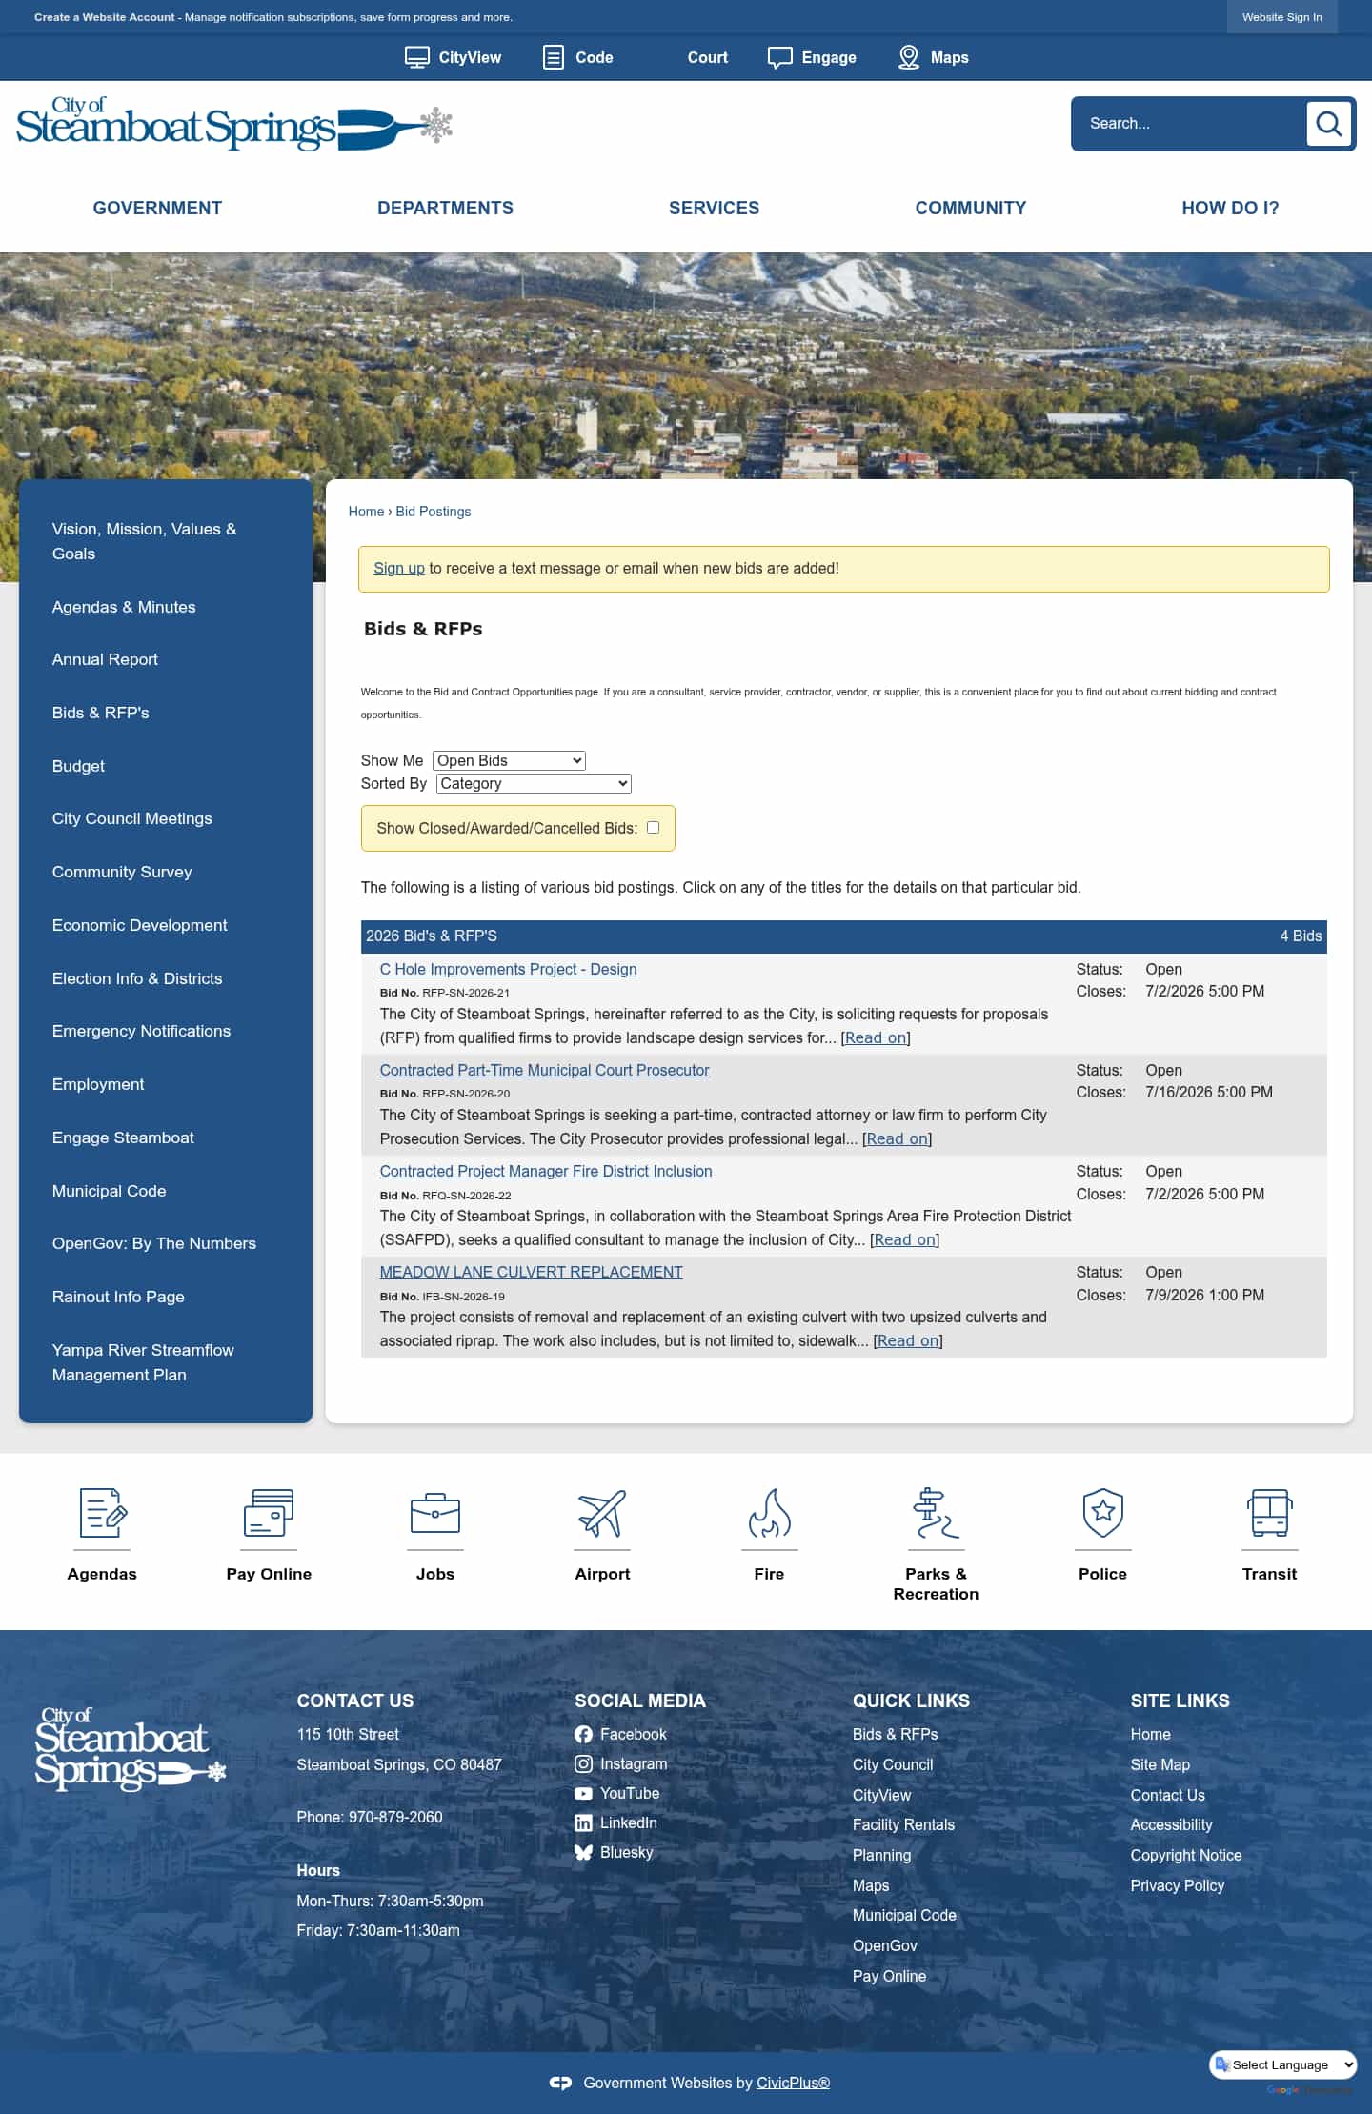The width and height of the screenshot is (1372, 2114).
Task: Click the Maps location pin icon
Action: (x=909, y=57)
